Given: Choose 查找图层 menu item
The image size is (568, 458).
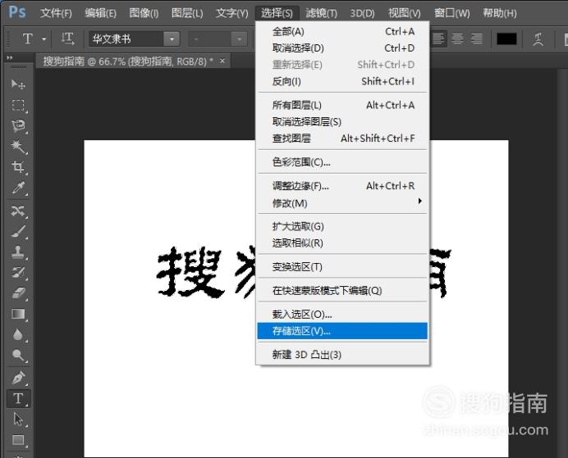Looking at the screenshot, I should coord(342,138).
